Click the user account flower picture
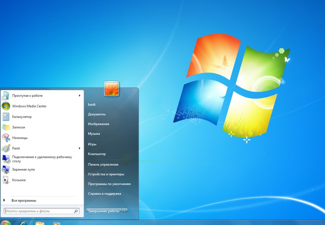The width and height of the screenshot is (325, 225). [x=112, y=89]
